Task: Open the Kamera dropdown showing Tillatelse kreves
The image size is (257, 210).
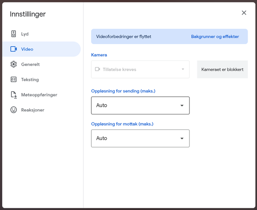Action: coord(140,69)
